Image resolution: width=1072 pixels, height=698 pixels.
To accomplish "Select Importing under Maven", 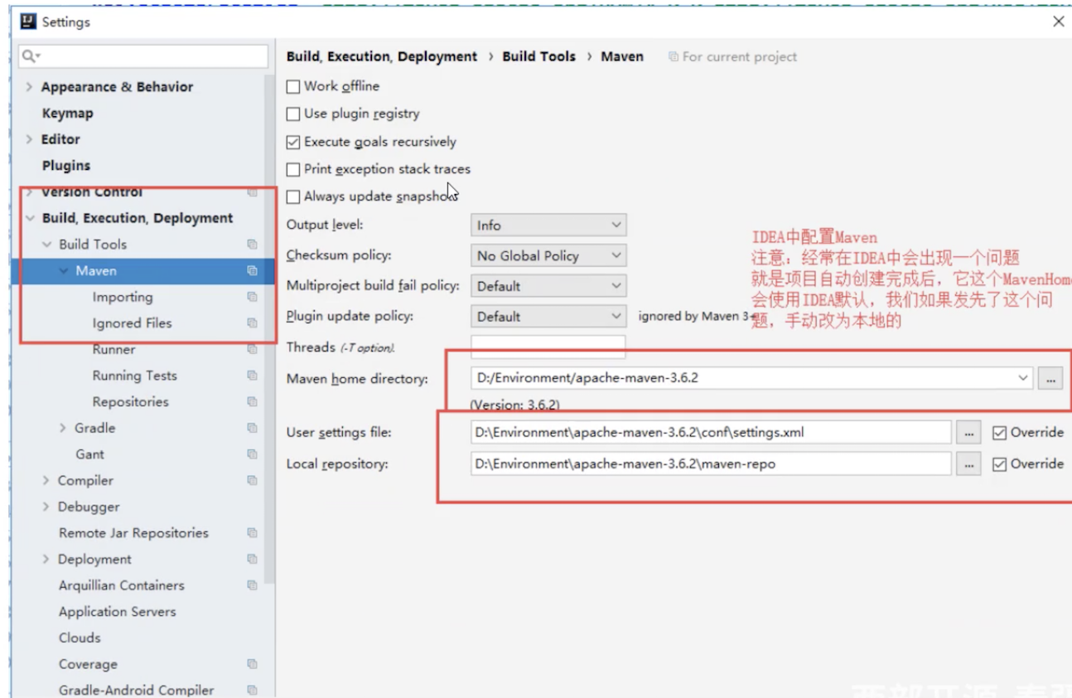I will 123,297.
